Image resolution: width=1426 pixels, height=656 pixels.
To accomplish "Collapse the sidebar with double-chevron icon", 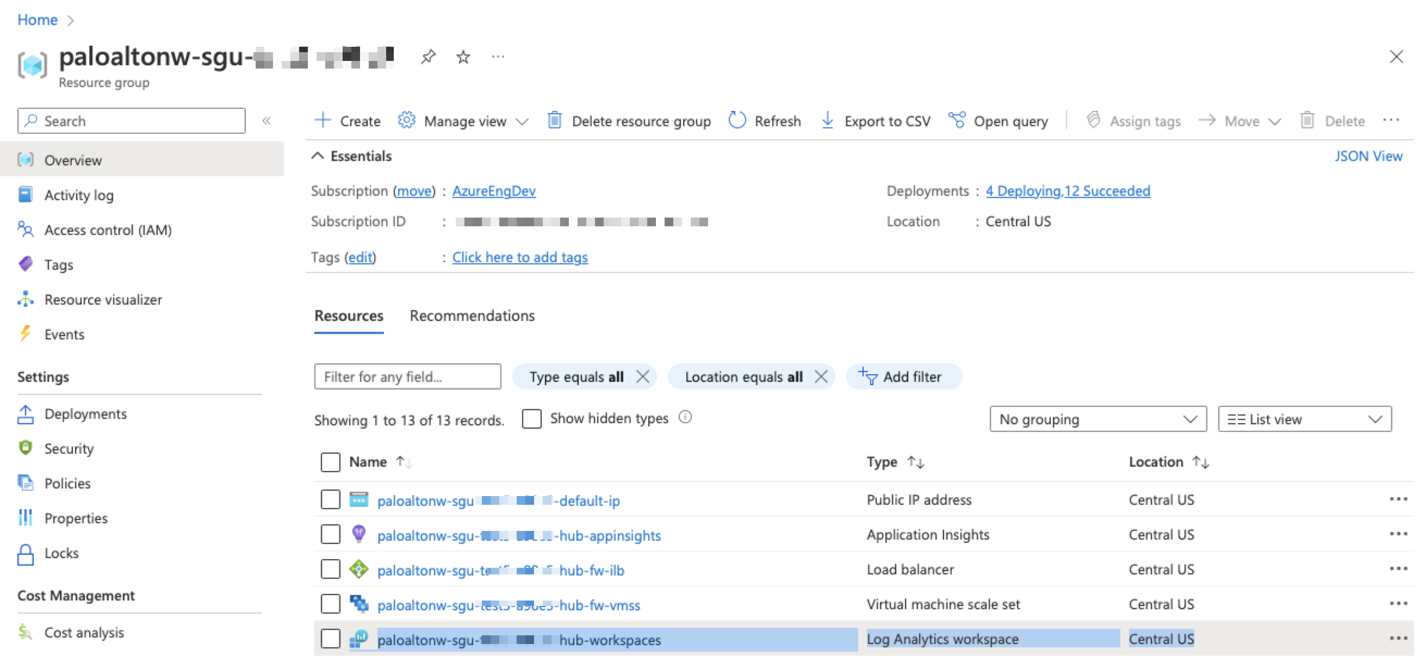I will tap(266, 121).
